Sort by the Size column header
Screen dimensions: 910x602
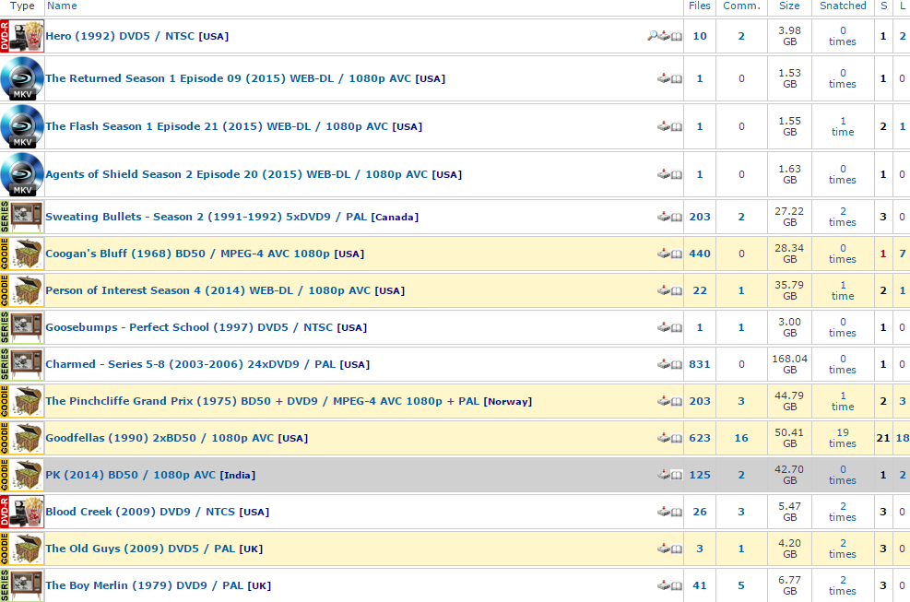click(789, 6)
